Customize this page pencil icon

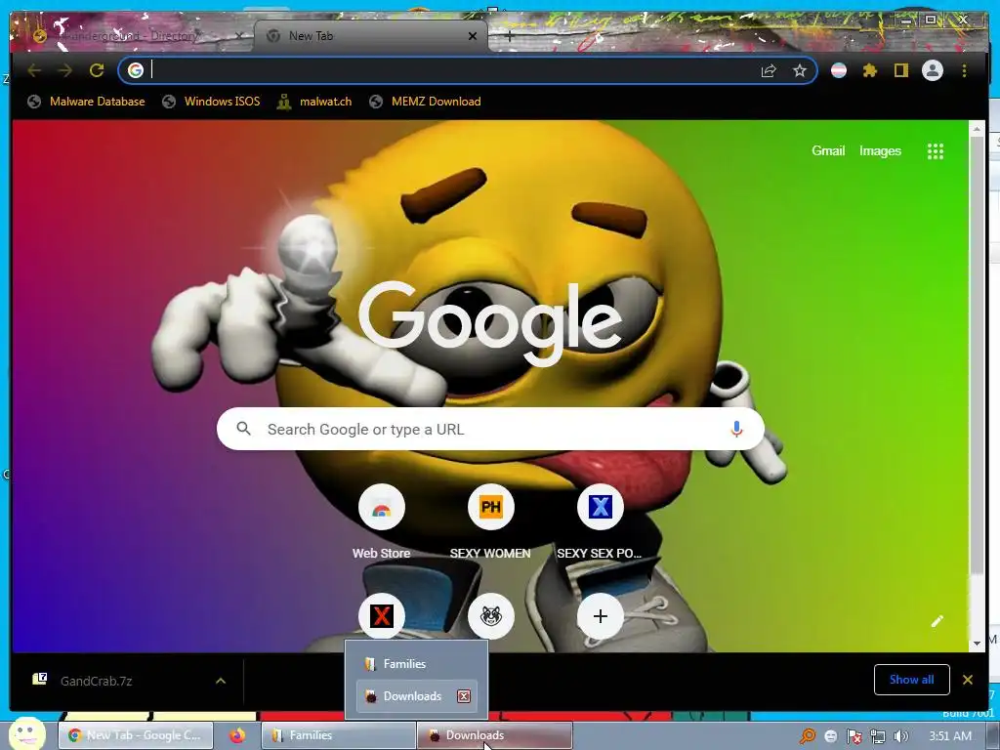(x=937, y=621)
